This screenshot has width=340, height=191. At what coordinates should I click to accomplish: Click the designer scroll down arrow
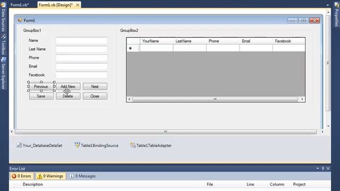328,126
